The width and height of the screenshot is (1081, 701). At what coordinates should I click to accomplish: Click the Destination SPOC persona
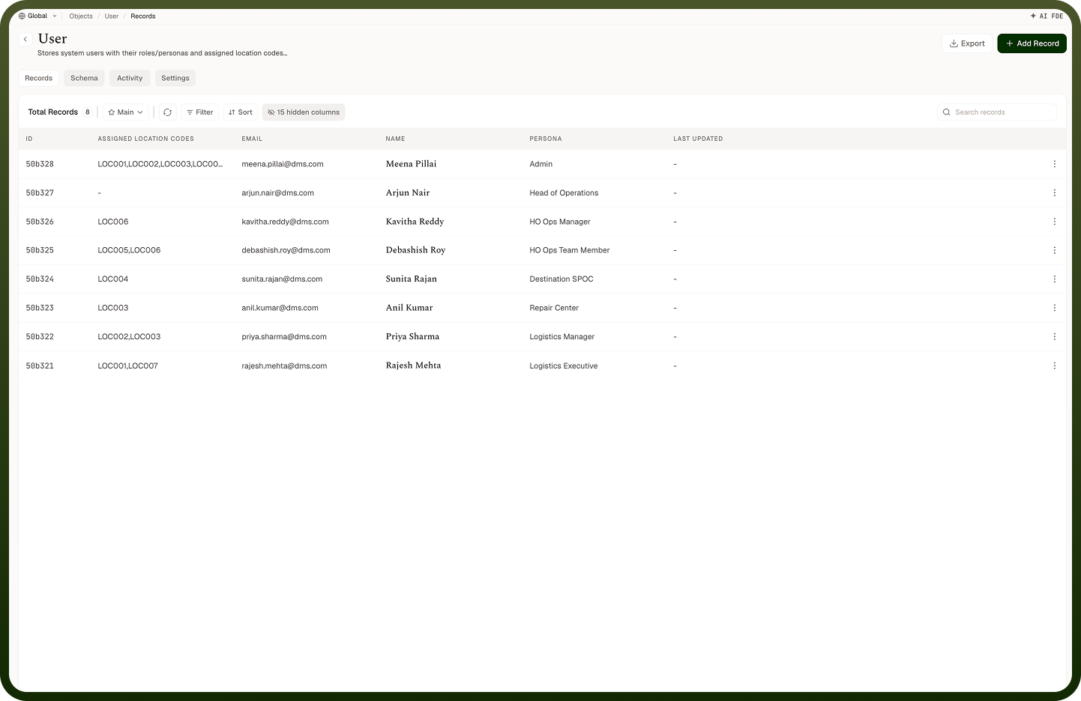[561, 279]
